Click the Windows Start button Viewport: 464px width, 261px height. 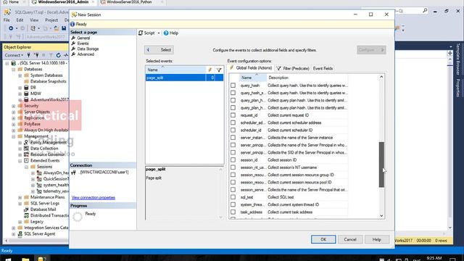click(x=8, y=260)
